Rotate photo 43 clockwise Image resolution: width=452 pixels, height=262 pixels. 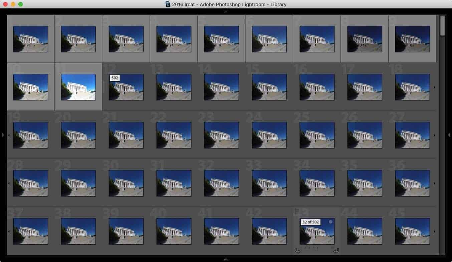point(336,250)
